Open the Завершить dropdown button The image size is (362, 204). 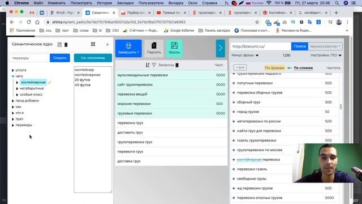(x=128, y=48)
